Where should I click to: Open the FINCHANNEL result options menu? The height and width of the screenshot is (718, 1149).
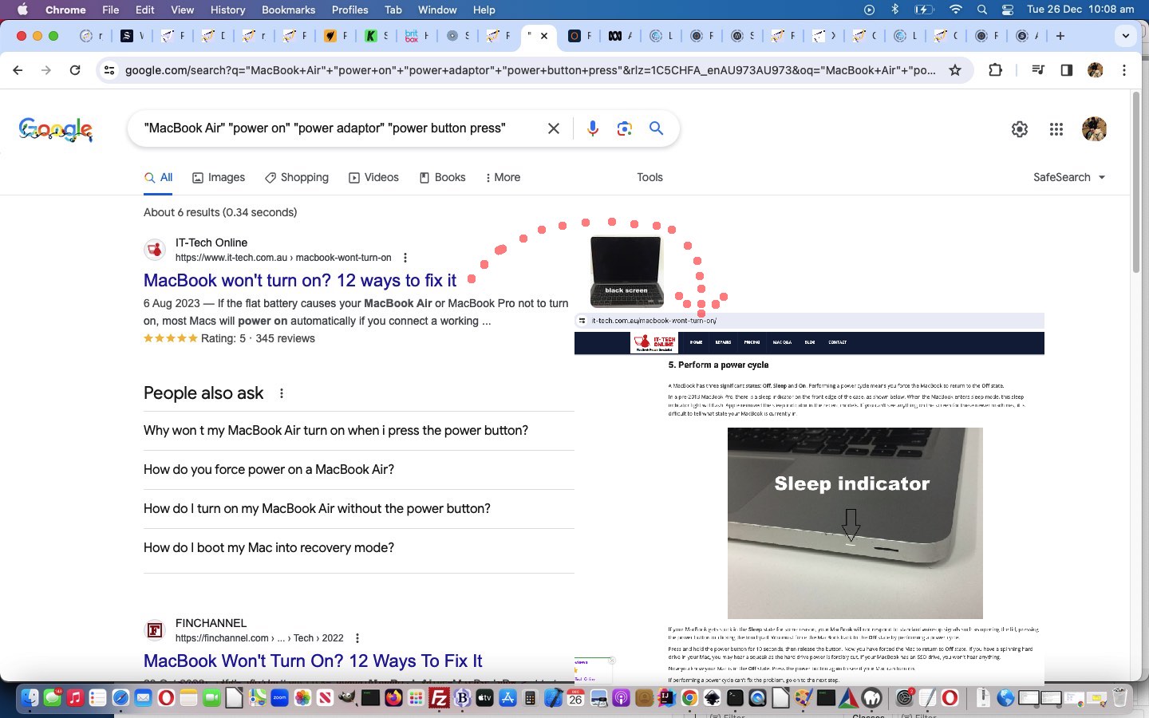click(x=357, y=638)
